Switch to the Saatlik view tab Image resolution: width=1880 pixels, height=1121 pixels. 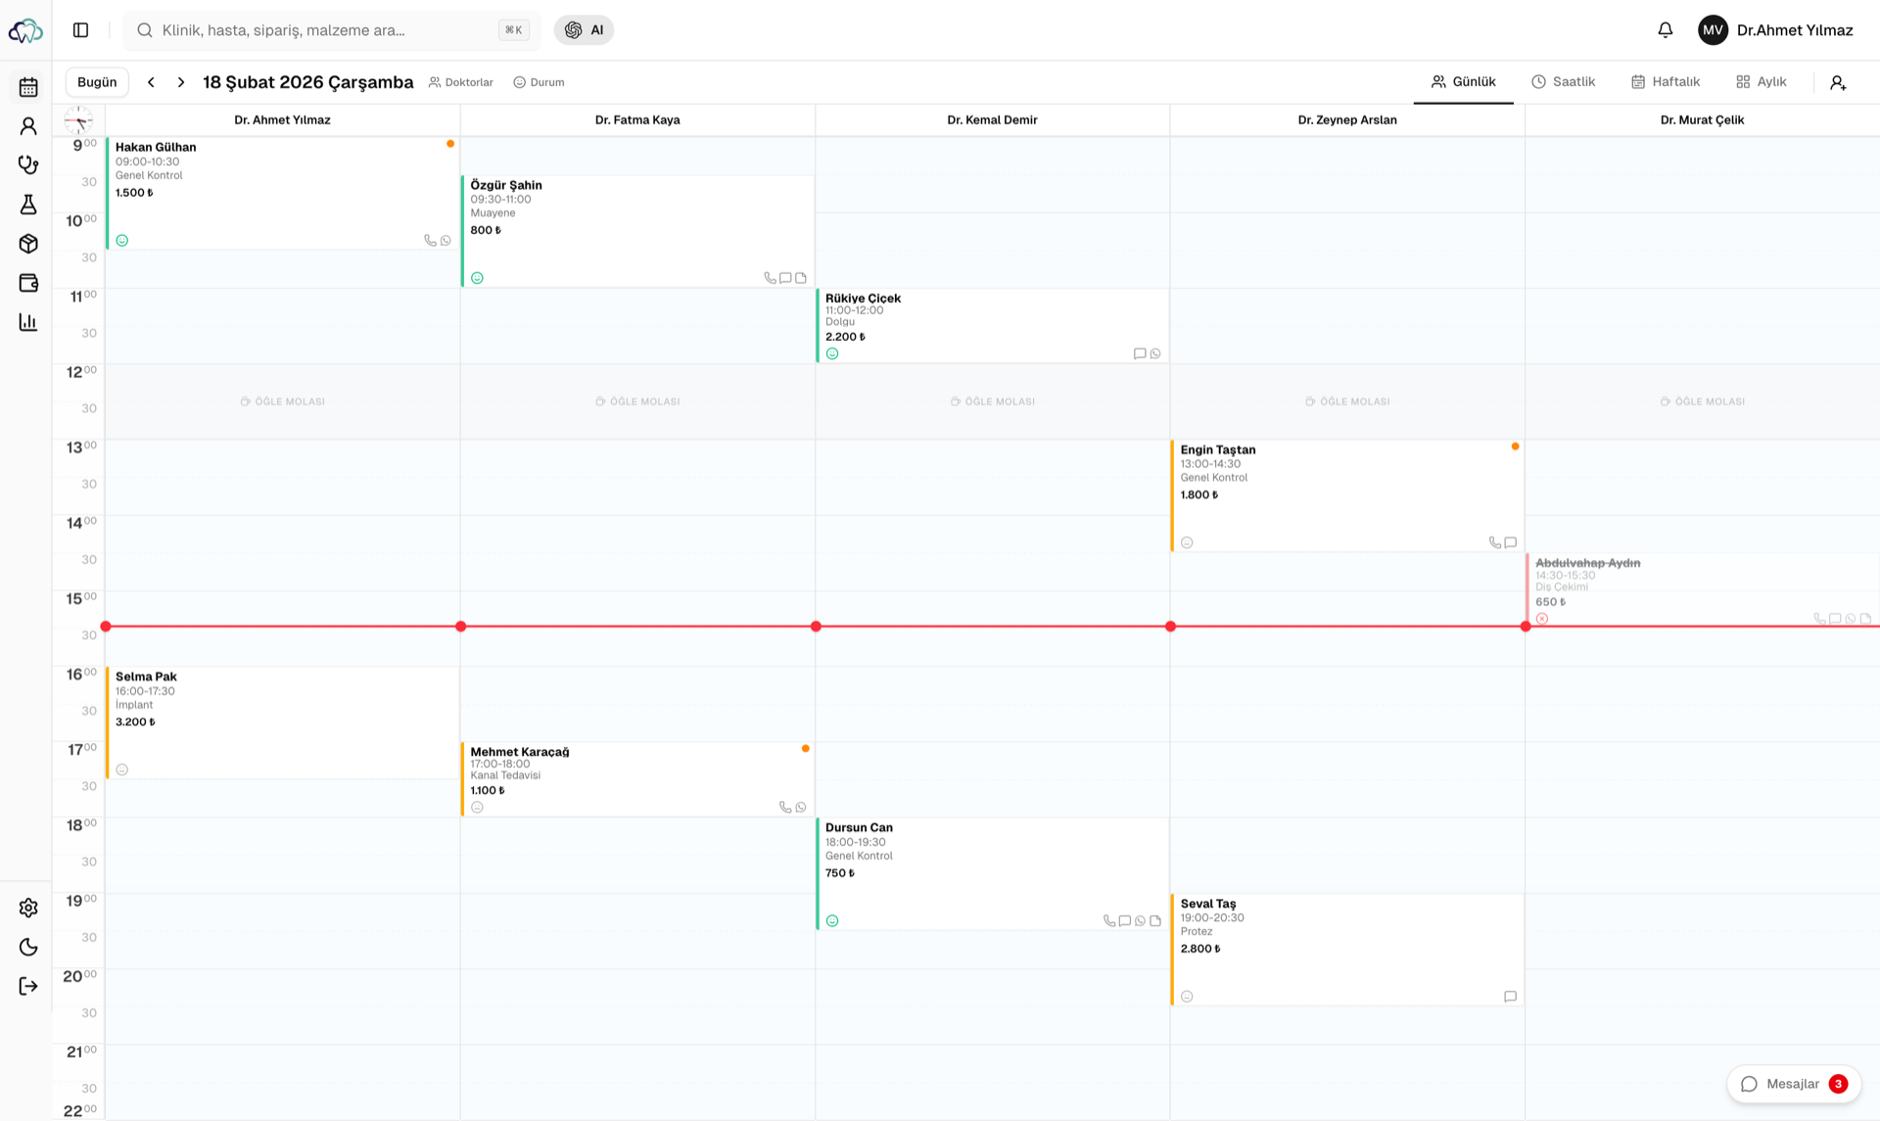point(1564,82)
